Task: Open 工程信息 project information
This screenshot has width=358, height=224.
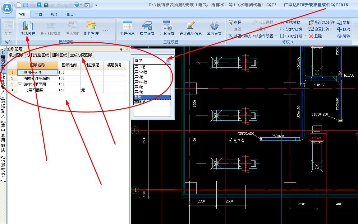Action: click(x=127, y=28)
